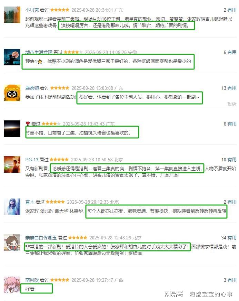This screenshot has height=301, width=239.
Task: Click 南风吹 pink-haired avatar
Action: pos(12,285)
